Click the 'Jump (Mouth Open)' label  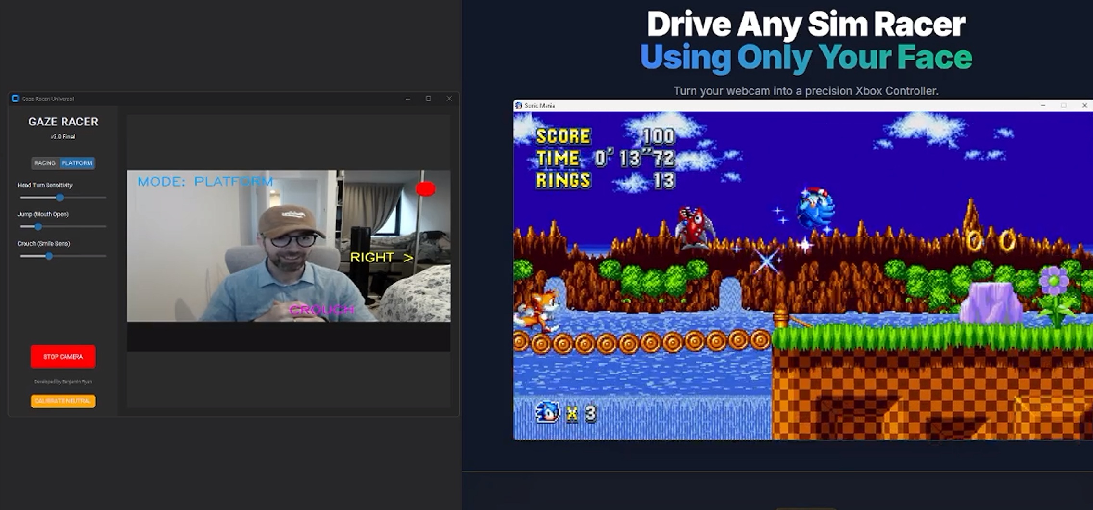point(43,214)
